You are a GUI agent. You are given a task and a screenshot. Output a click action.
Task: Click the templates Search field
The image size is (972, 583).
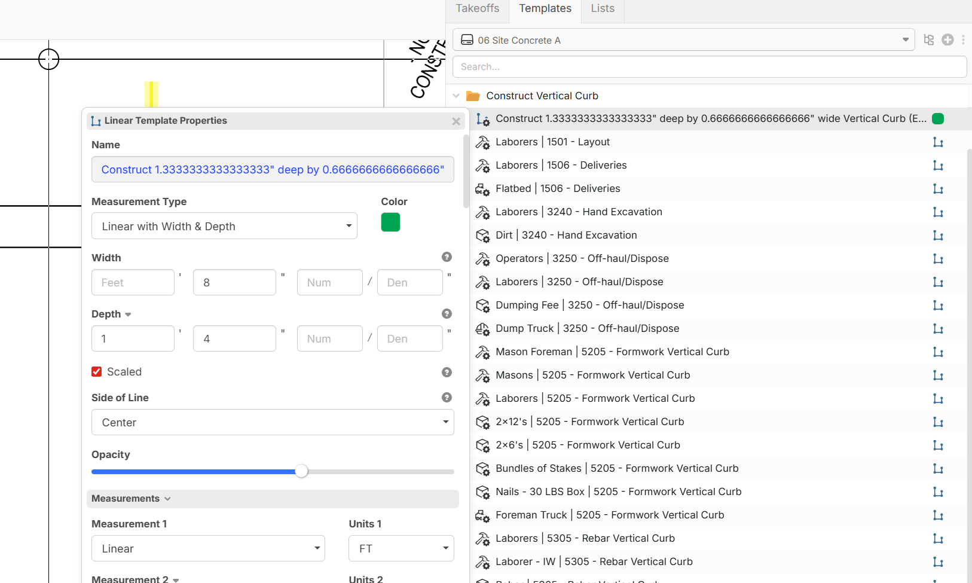click(709, 67)
